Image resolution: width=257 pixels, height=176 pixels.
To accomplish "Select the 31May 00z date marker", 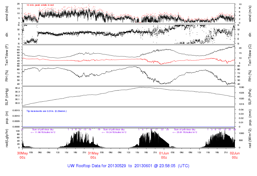I will [x=93, y=155].
